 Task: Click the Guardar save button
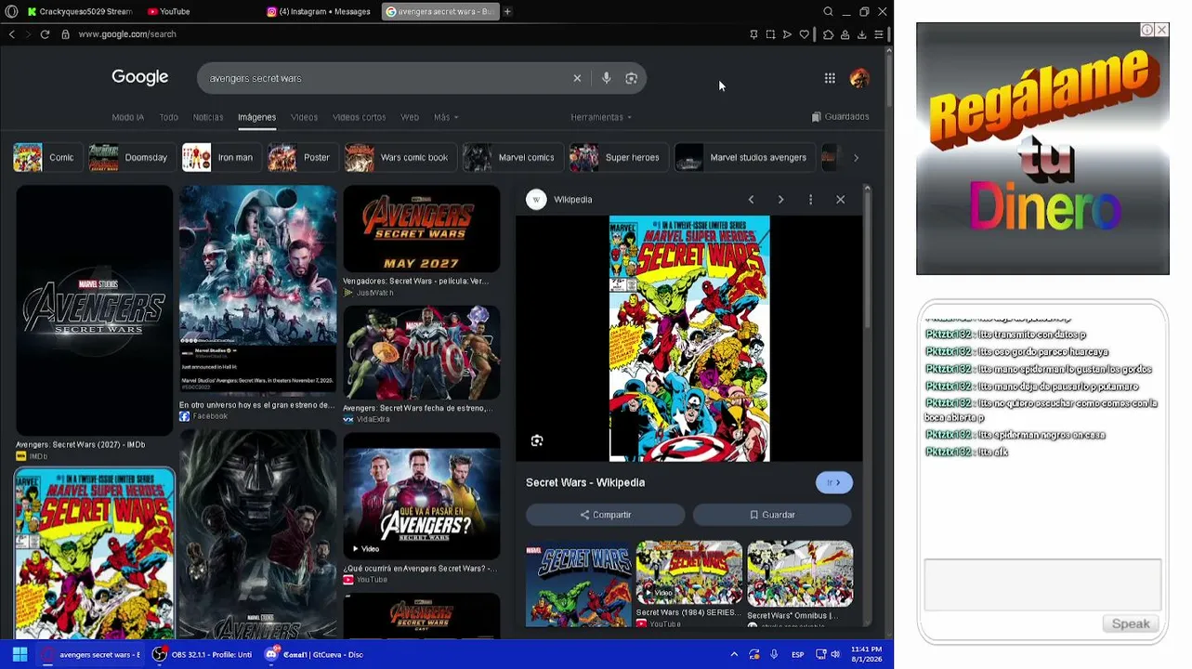tap(772, 515)
